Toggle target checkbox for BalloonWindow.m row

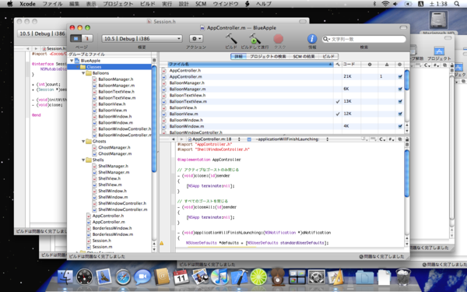coord(400,126)
